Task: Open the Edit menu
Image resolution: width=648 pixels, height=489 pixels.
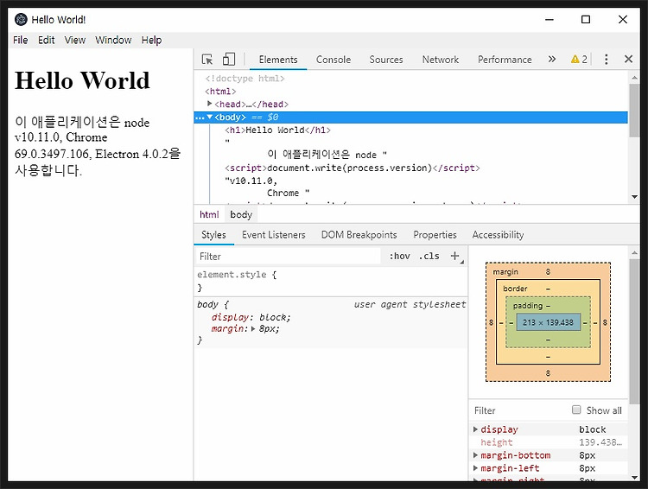Action: (x=47, y=40)
